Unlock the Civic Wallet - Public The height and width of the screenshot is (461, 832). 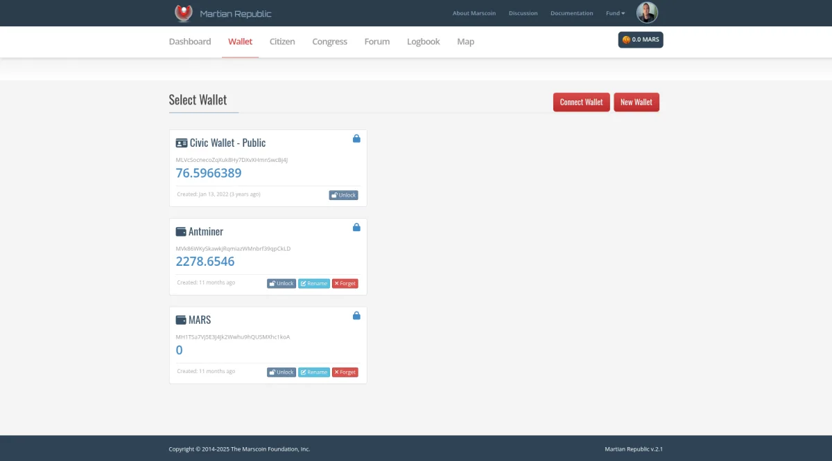coord(343,195)
